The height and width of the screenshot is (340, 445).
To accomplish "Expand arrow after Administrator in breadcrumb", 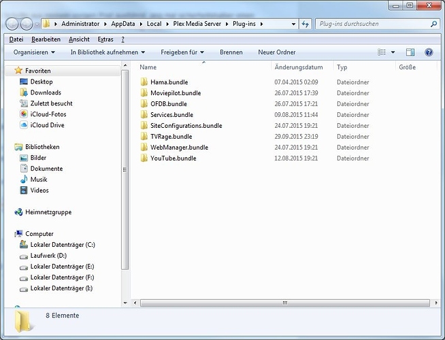I will [105, 24].
